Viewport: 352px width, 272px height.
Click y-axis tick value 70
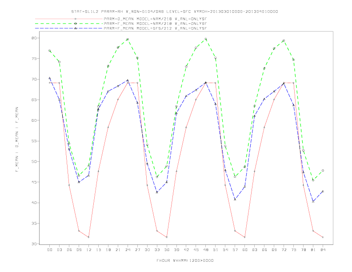[34, 79]
